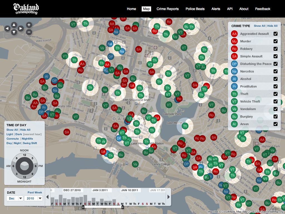Open the month dropdown showing Dec
The image size is (285, 214).
pyautogui.click(x=15, y=198)
